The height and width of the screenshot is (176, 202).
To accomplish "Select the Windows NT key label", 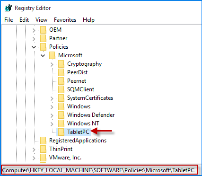I will pyautogui.click(x=83, y=123).
